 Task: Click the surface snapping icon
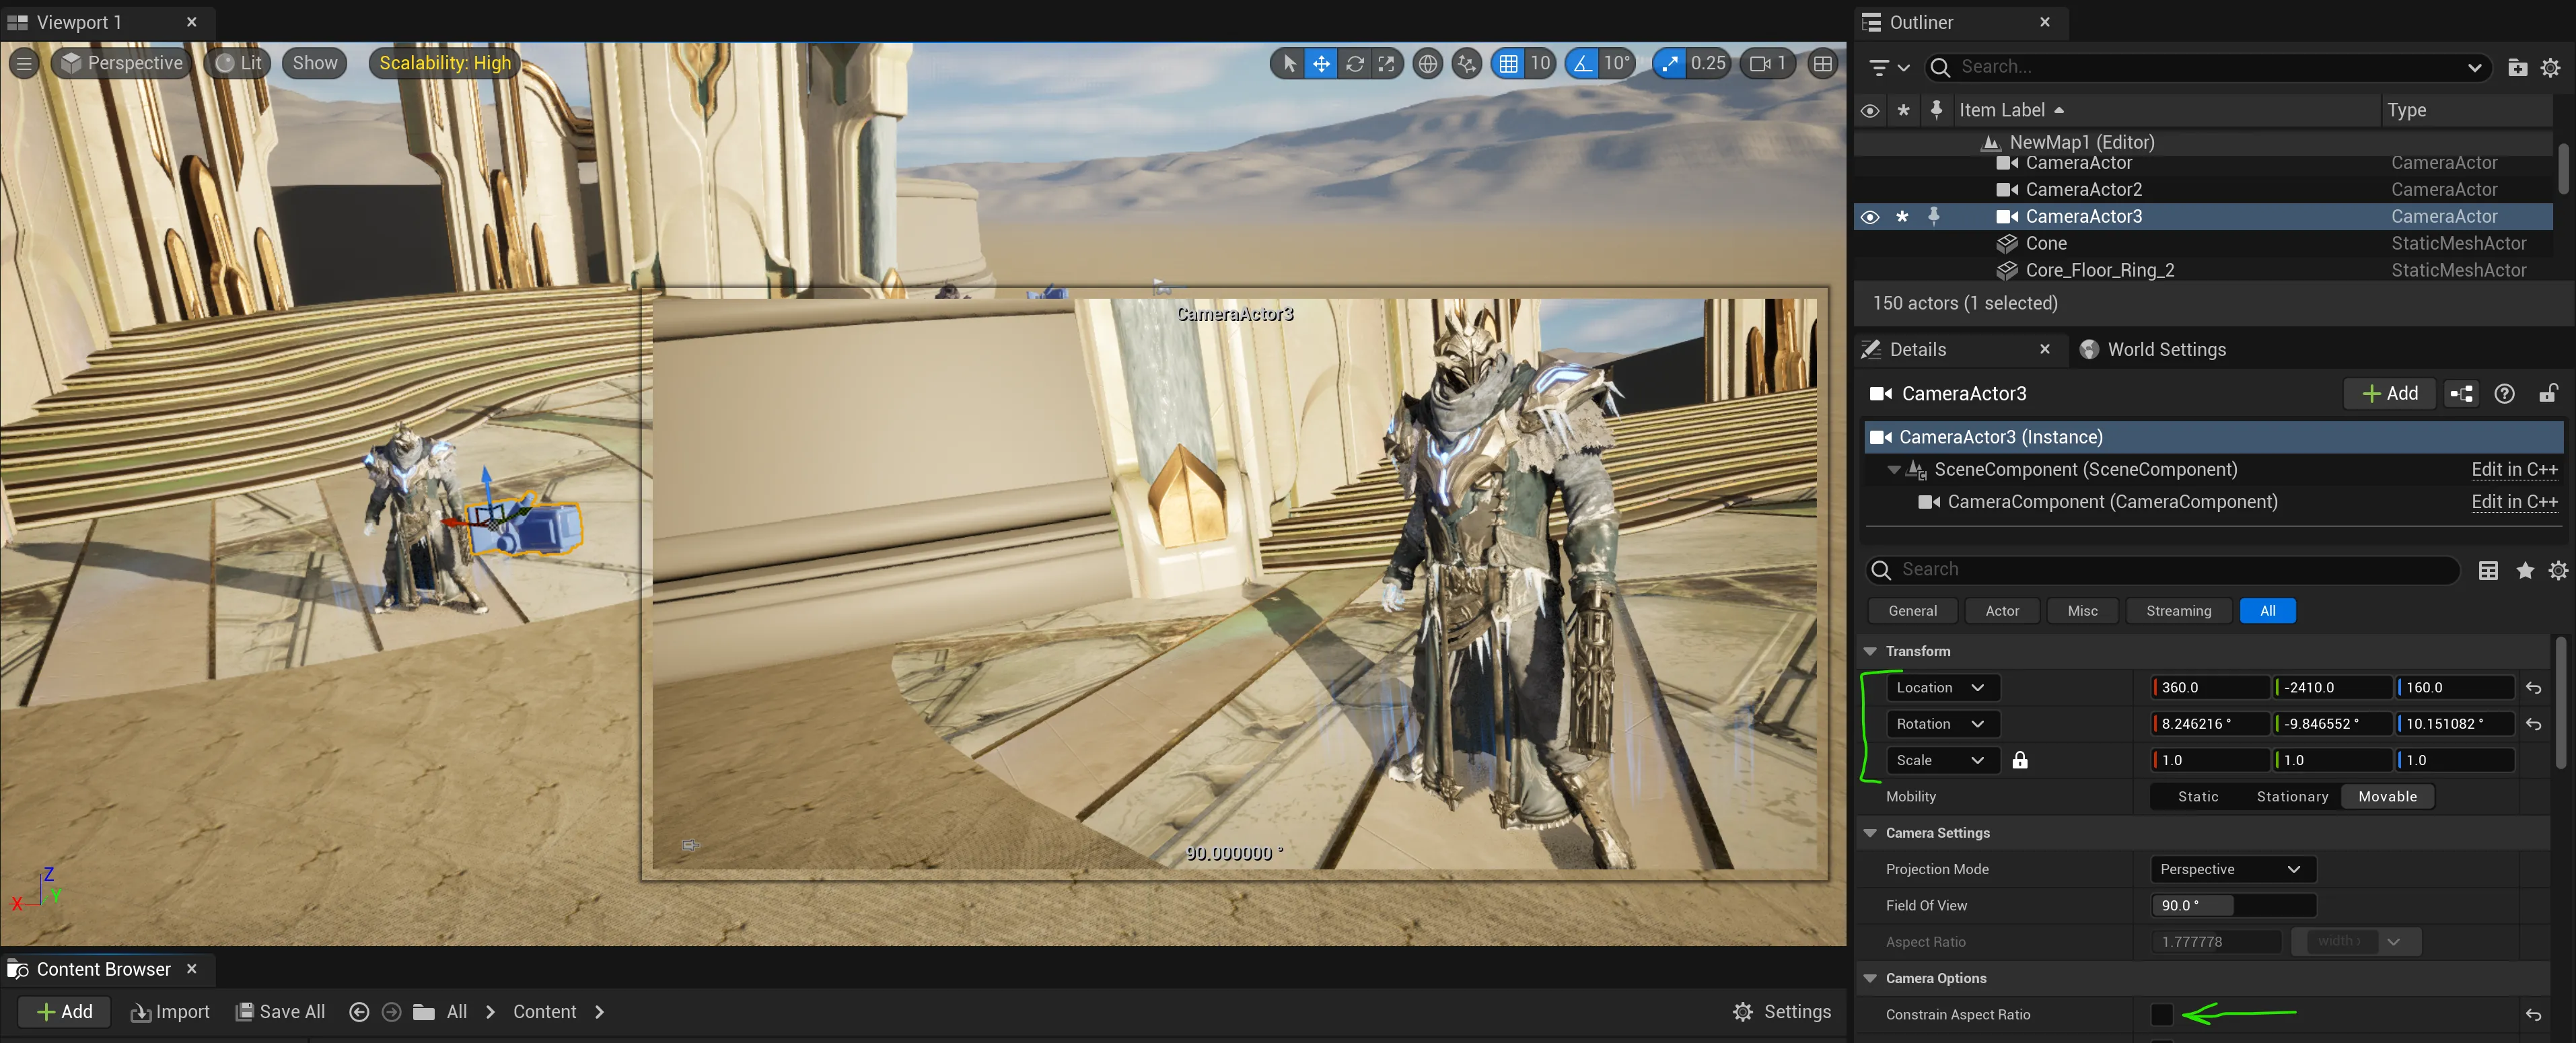pos(1466,64)
